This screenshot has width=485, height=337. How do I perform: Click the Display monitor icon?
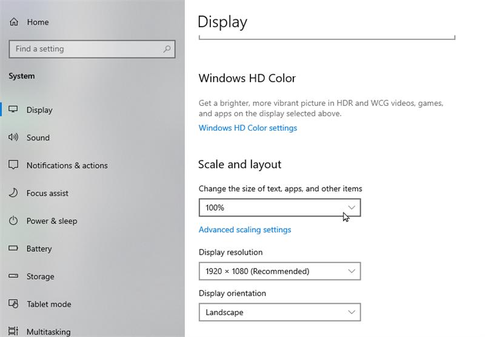[13, 110]
